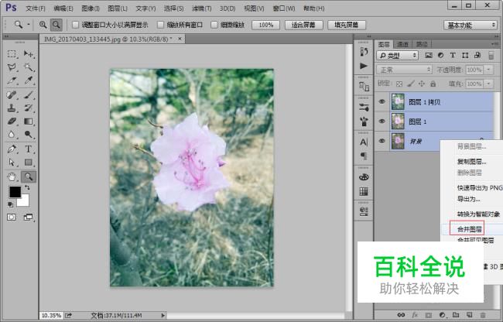Choose 合并图层 from the context menu
The height and width of the screenshot is (322, 503).
pos(470,229)
